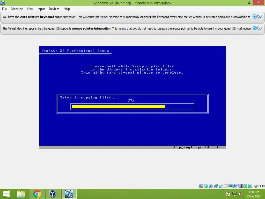Click the Right Ctrl host key label
The height and width of the screenshot is (199, 265).
(259, 186)
